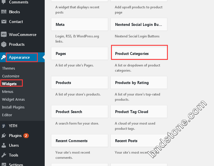Viewport: 214px width, 166px height.
Task: Expand the Meta widget box
Action: click(x=80, y=24)
